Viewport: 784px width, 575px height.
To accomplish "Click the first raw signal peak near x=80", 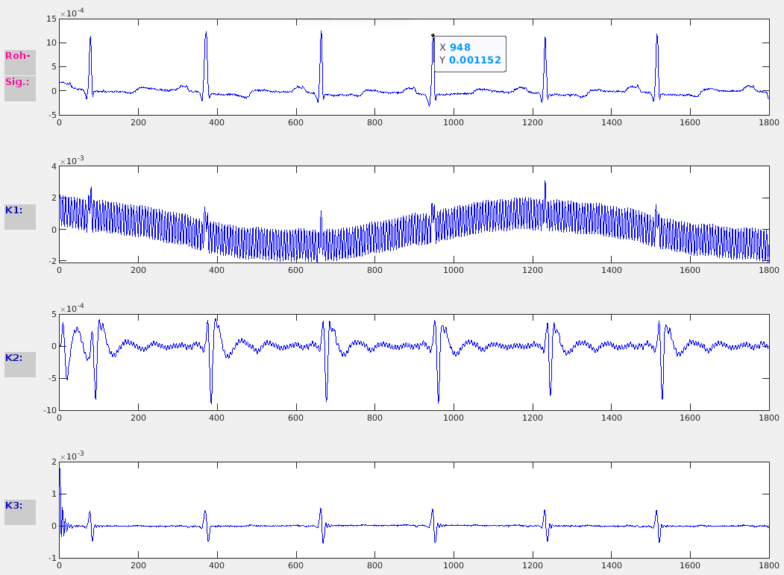I will tap(90, 37).
